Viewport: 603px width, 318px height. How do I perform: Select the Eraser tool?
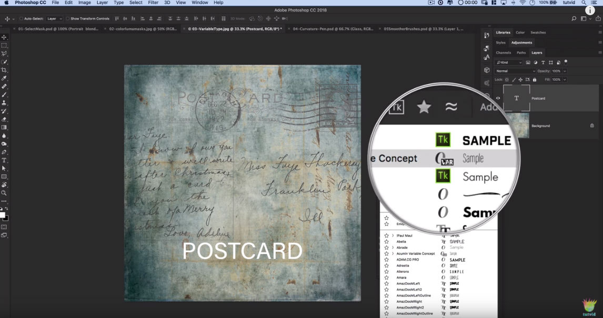click(4, 119)
